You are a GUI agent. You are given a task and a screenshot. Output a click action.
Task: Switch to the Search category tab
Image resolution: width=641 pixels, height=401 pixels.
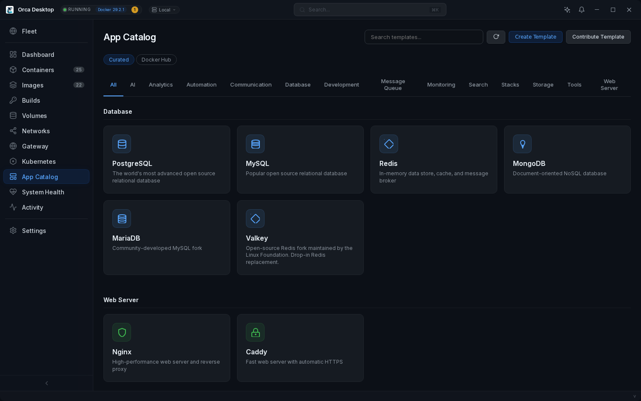pyautogui.click(x=478, y=85)
